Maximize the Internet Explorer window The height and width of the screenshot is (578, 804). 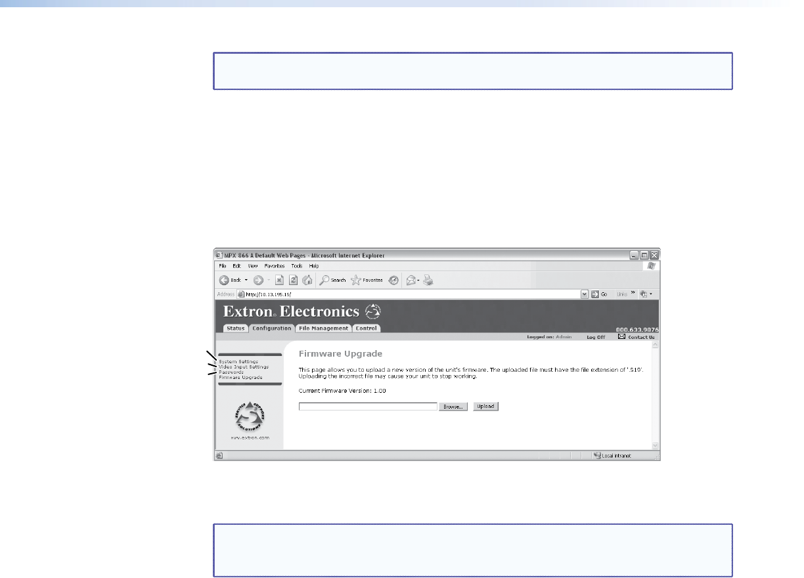(644, 255)
